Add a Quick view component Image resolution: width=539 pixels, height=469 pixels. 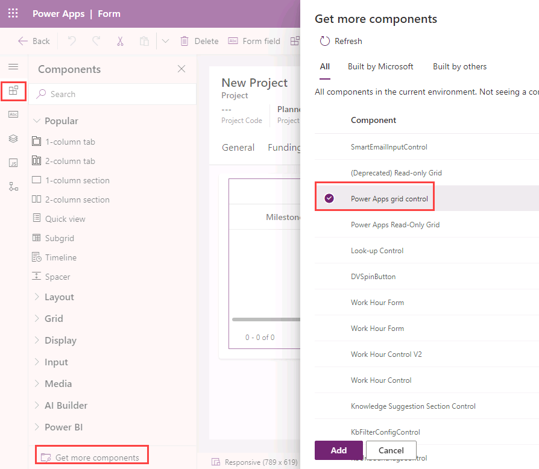pos(58,218)
